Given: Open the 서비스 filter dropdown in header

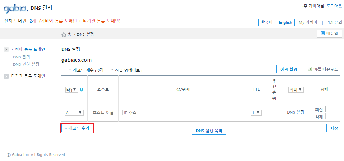Looking at the screenshot, I should (x=296, y=89).
